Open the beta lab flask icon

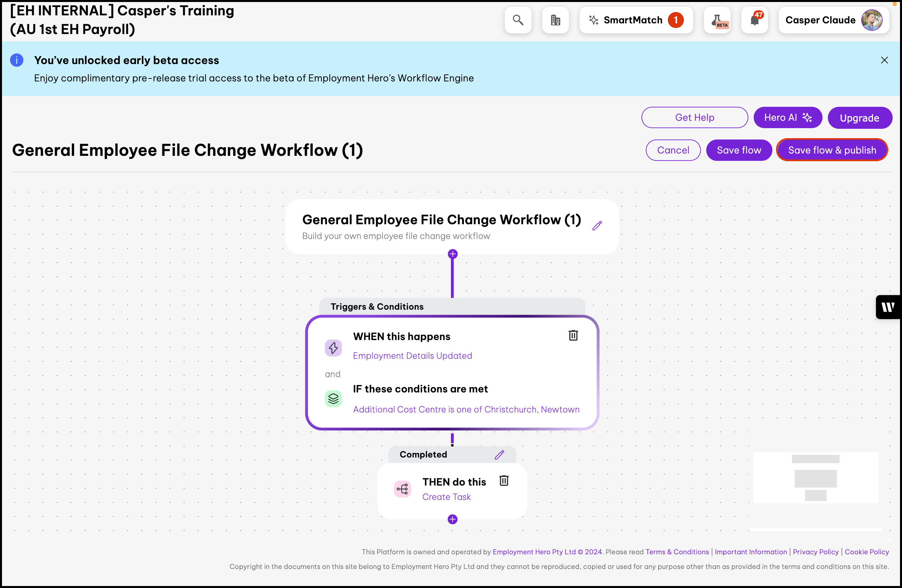[x=717, y=20]
